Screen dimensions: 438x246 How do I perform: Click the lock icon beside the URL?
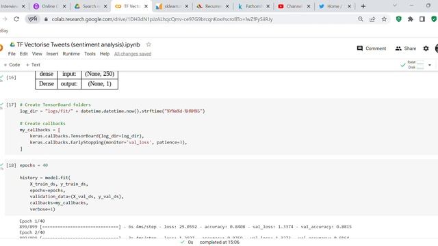(46, 19)
